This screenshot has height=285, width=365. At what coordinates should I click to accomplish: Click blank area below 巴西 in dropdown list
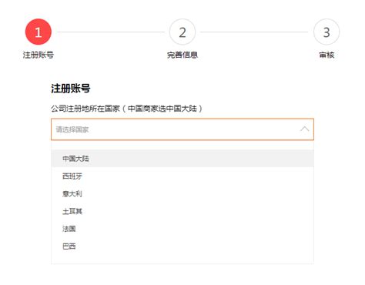(182, 260)
